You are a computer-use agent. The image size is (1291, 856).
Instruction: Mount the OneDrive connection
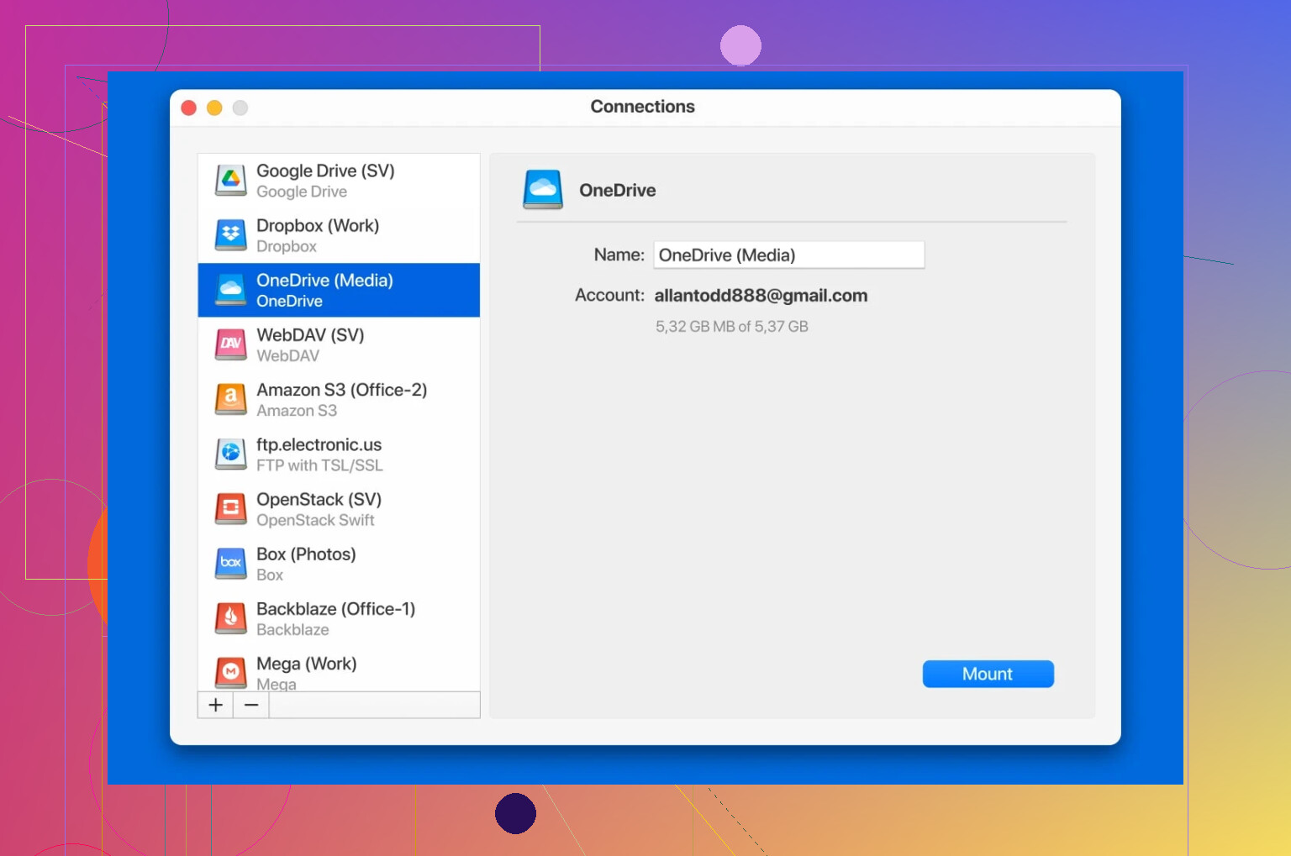click(x=988, y=674)
